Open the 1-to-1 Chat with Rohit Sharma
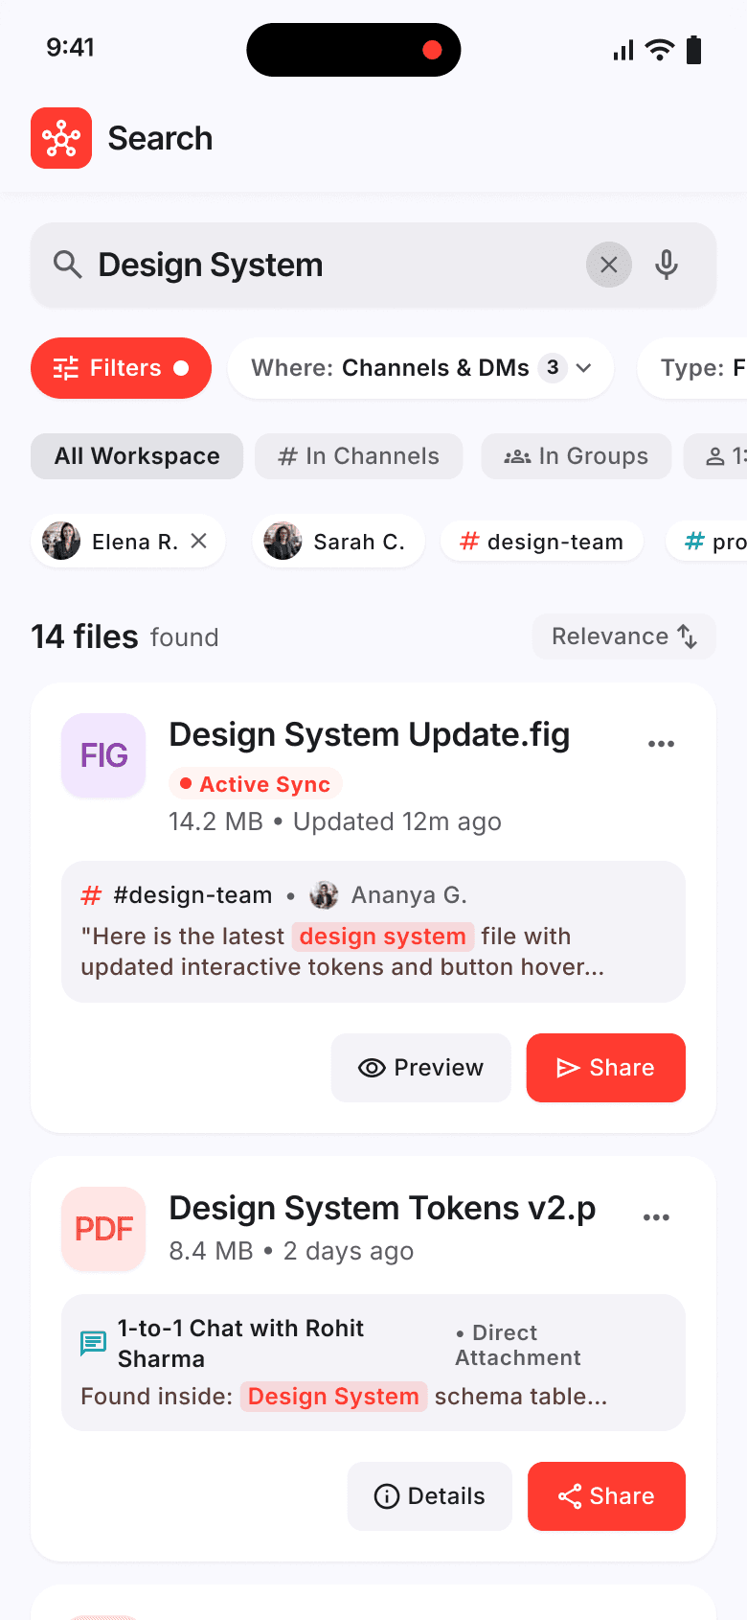747x1620 pixels. [x=240, y=1344]
